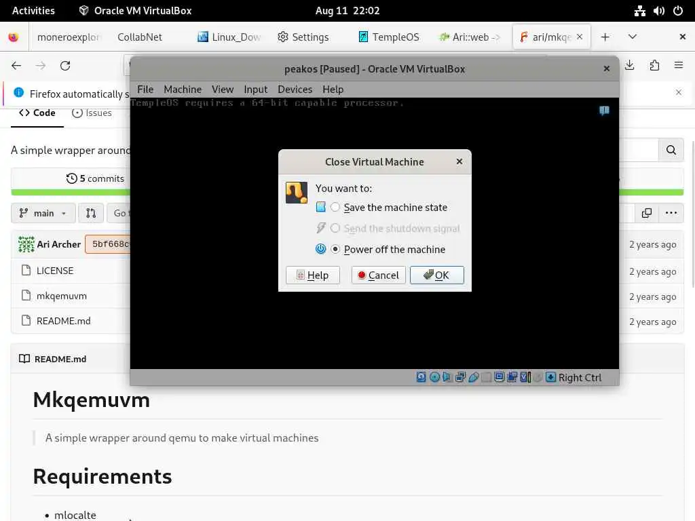Reload the page in Firefox
Screen dimensions: 695x521
(65, 66)
